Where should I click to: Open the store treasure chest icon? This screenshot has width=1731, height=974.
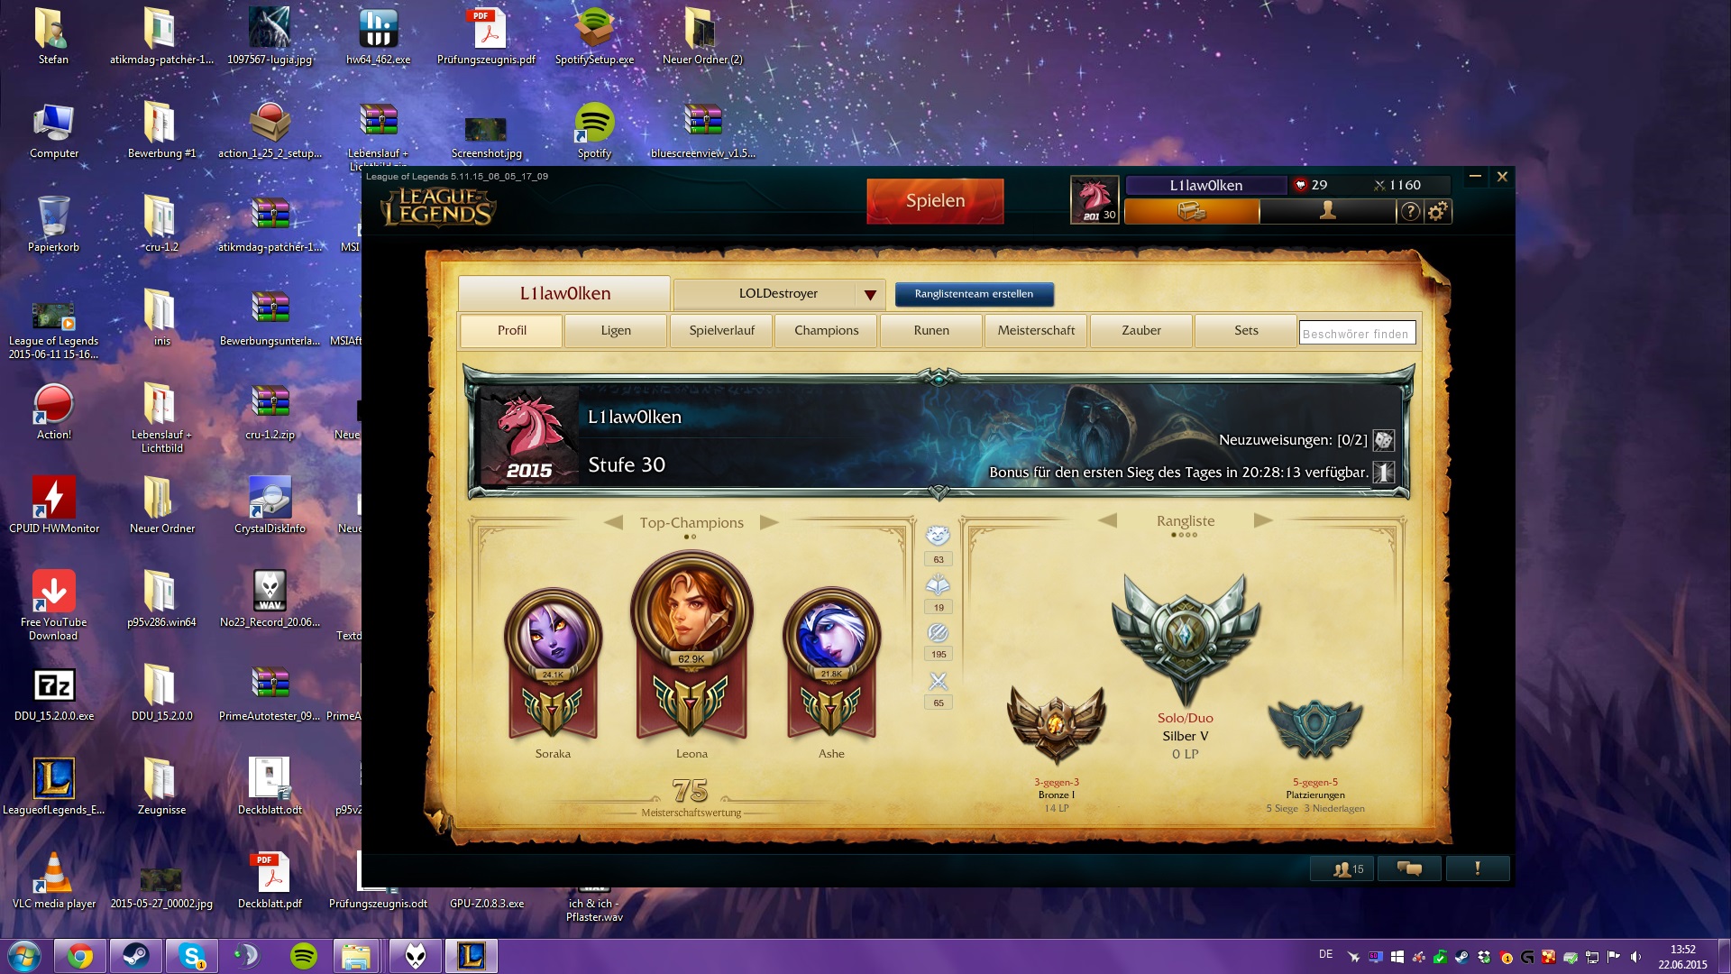pyautogui.click(x=1191, y=211)
